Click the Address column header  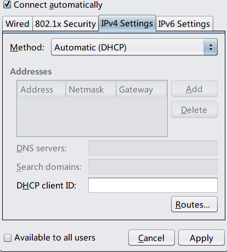tap(42, 89)
